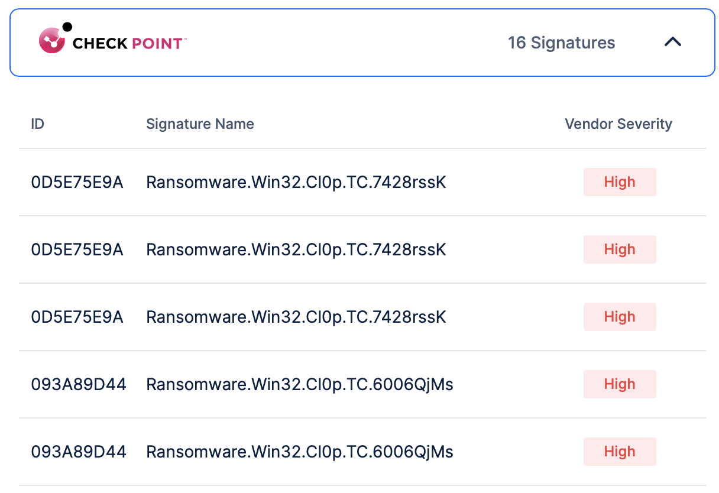Viewport: 719px width, 493px height.
Task: Click the Check Point logo icon
Action: click(x=53, y=40)
